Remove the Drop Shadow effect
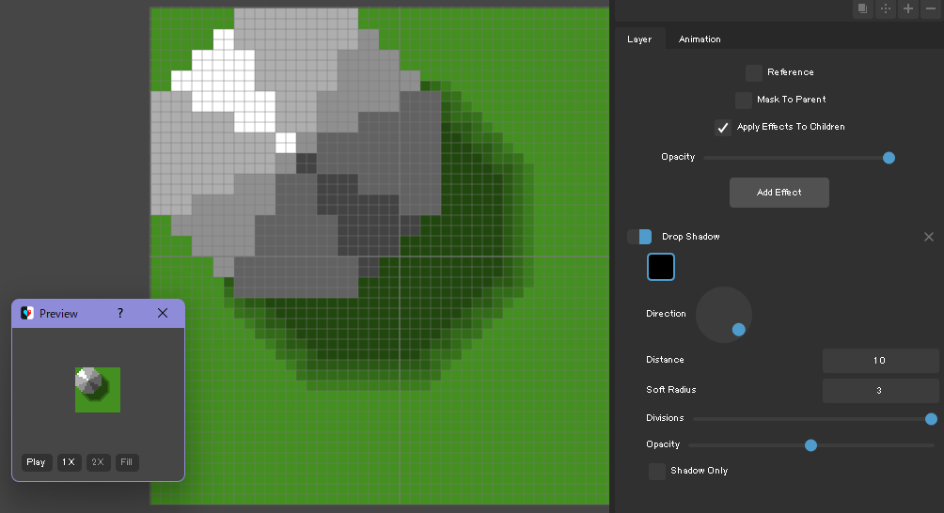 929,237
